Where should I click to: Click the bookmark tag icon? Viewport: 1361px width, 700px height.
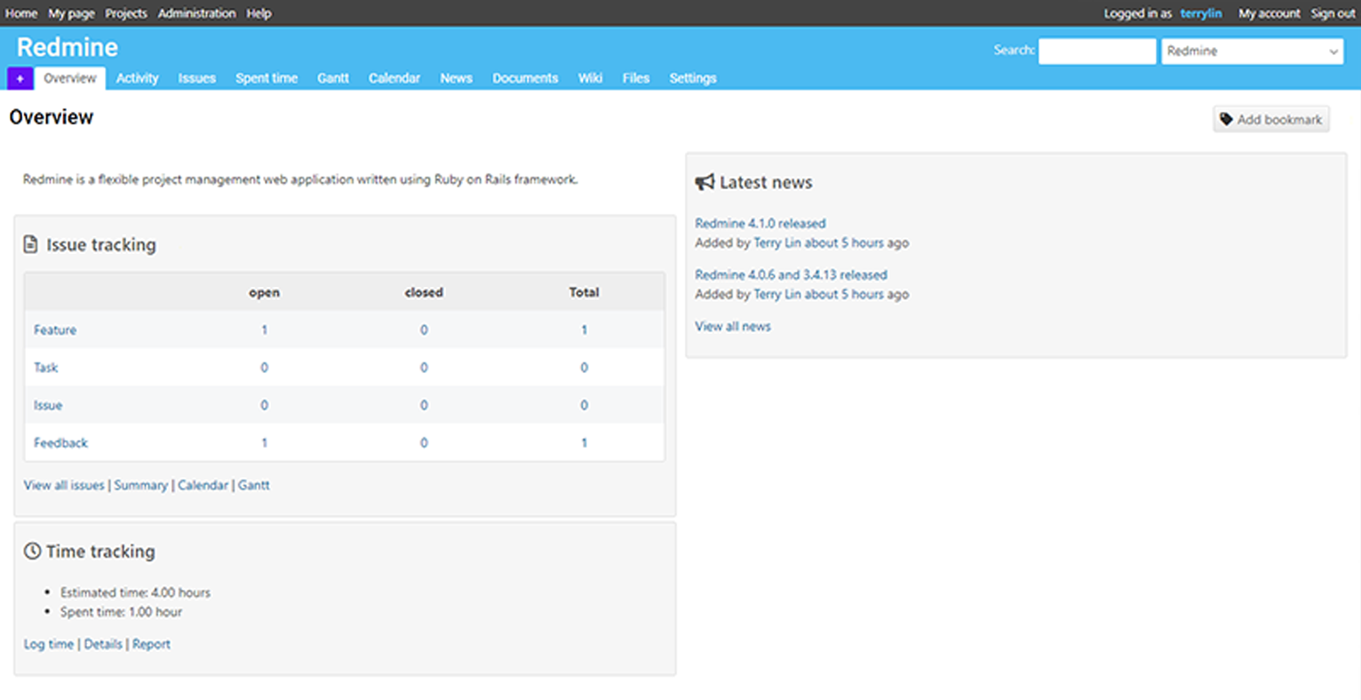(1226, 119)
